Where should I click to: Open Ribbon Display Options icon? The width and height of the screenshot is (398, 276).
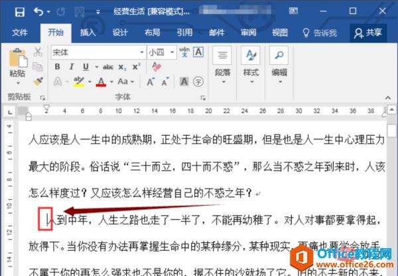[x=293, y=11]
